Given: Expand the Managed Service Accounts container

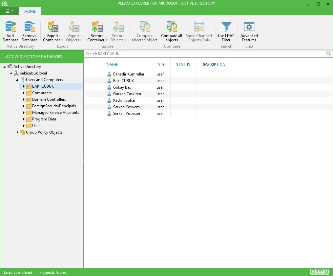Looking at the screenshot, I should [x=24, y=113].
